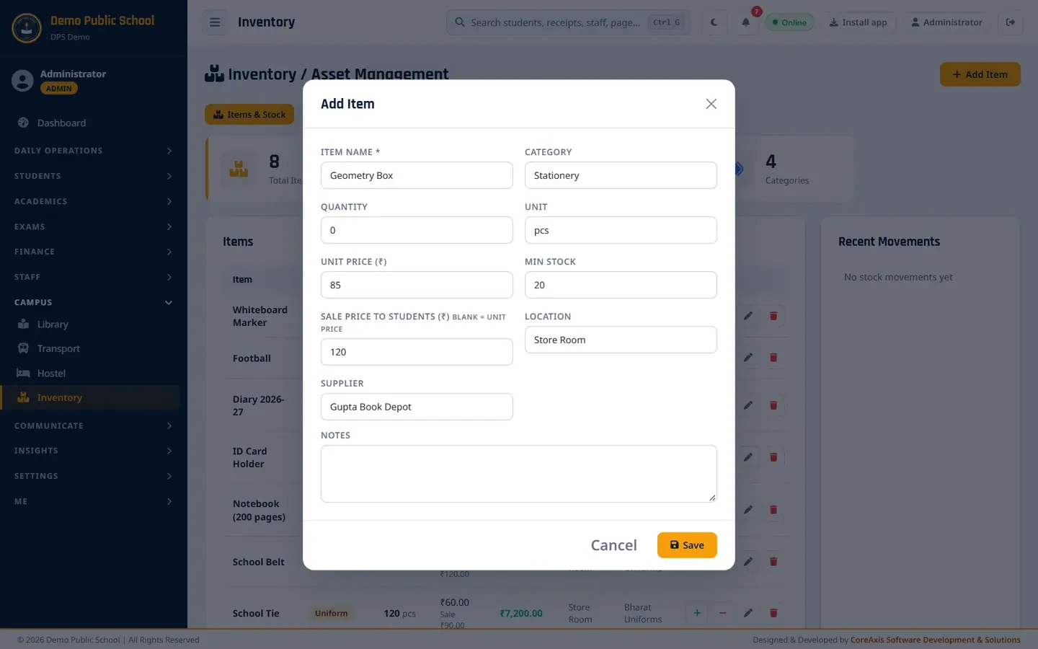This screenshot has height=649, width=1038.
Task: Expand the Students section
Action: 94,176
